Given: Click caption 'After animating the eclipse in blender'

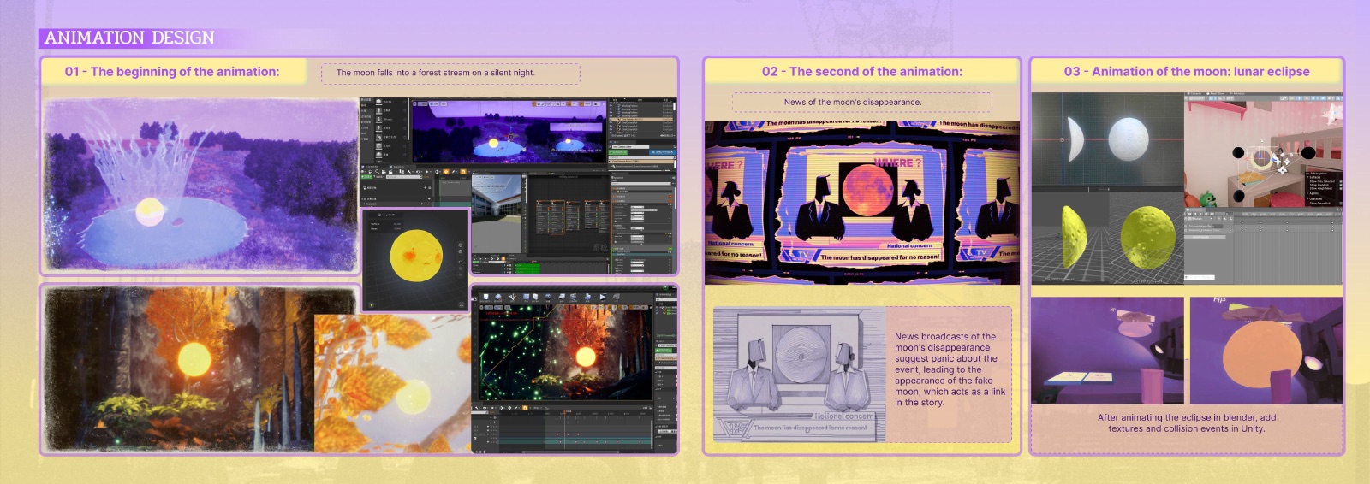Looking at the screenshot, I should coord(1187,423).
